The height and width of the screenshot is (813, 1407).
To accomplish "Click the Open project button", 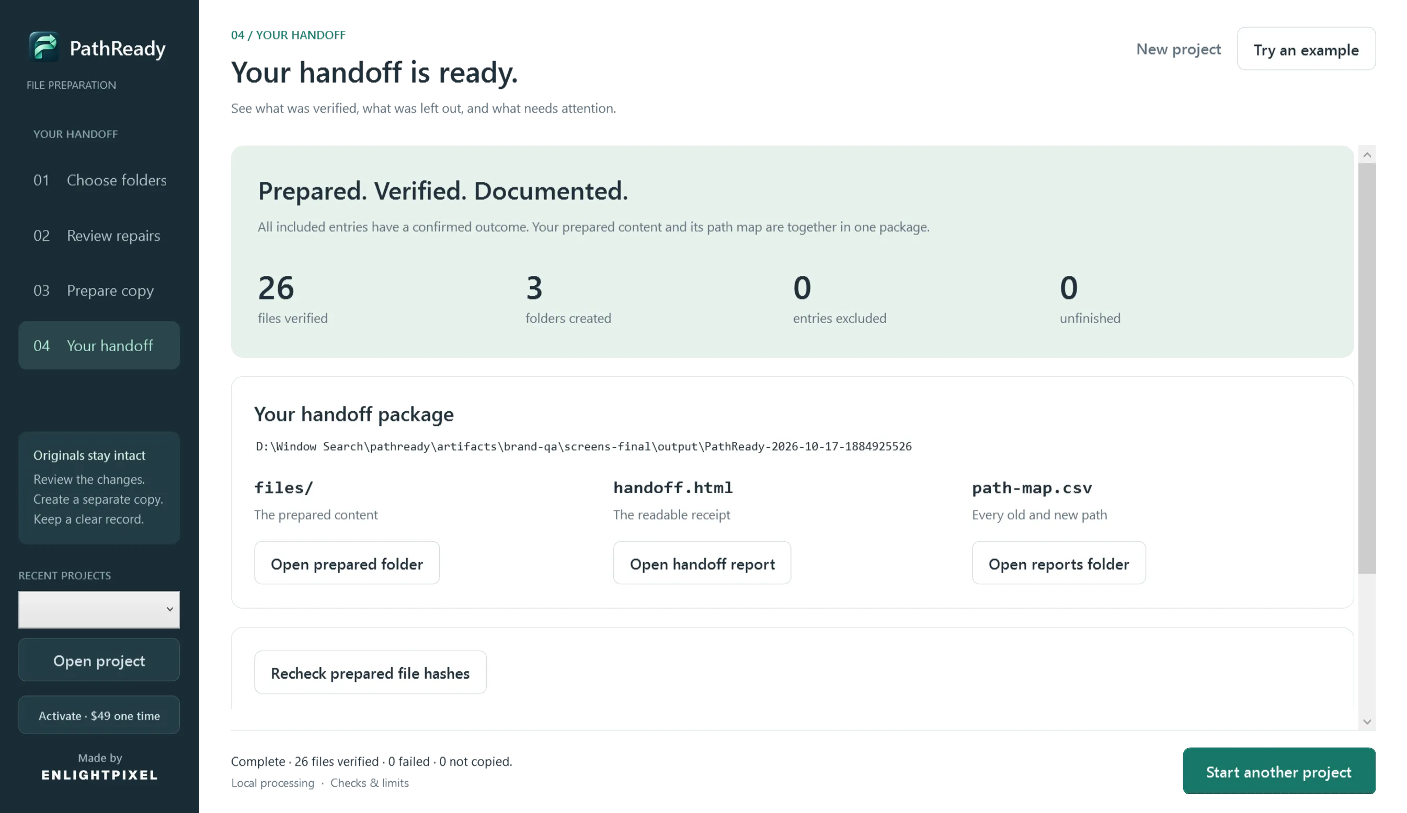I will click(99, 660).
